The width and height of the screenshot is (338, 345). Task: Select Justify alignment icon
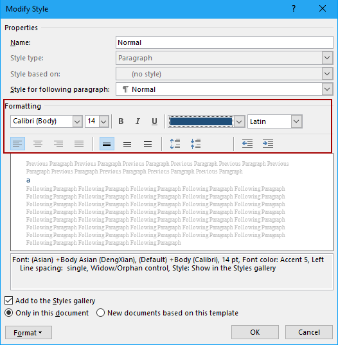coord(79,144)
